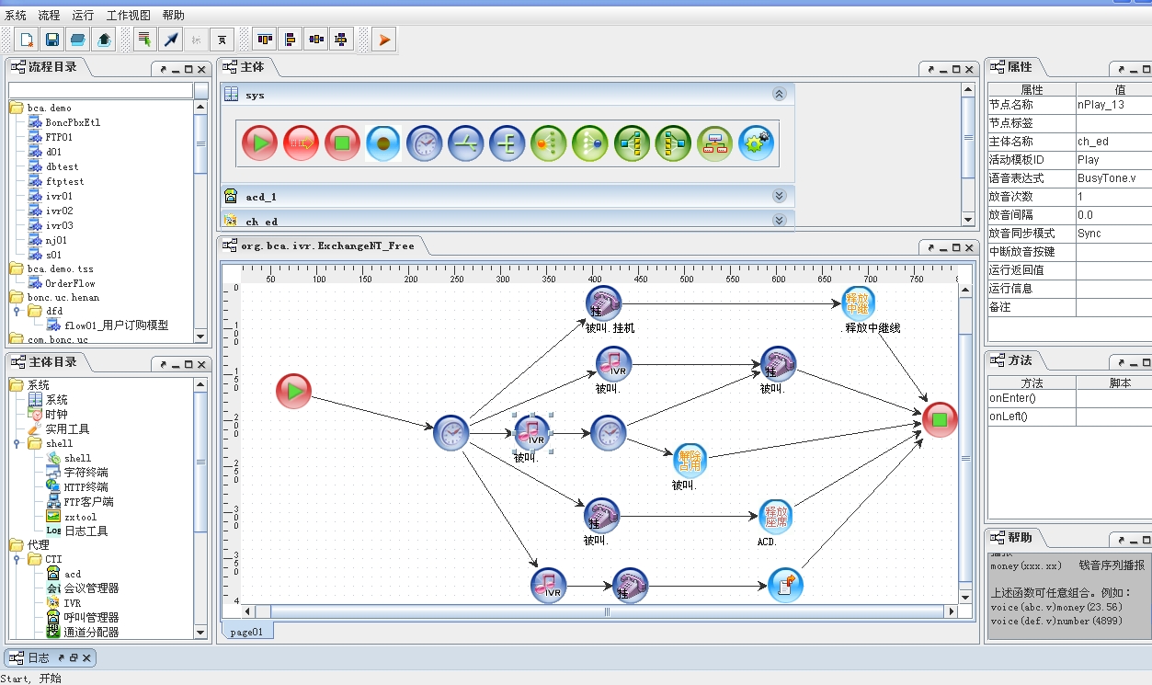The width and height of the screenshot is (1152, 685).
Task: Select the clock timer node in sys palette
Action: coord(425,143)
